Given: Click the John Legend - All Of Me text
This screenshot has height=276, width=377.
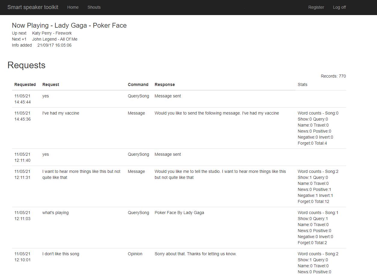Looking at the screenshot, I should point(55,39).
